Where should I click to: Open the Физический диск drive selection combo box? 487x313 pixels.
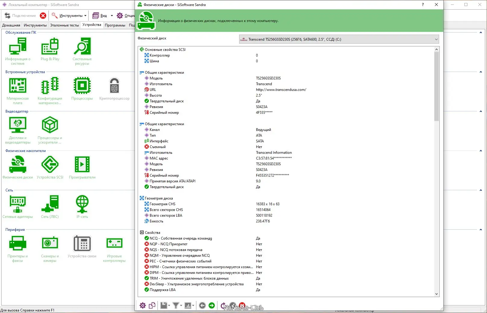(x=339, y=39)
